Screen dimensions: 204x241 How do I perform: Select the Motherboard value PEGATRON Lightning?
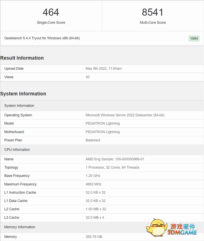point(103,132)
